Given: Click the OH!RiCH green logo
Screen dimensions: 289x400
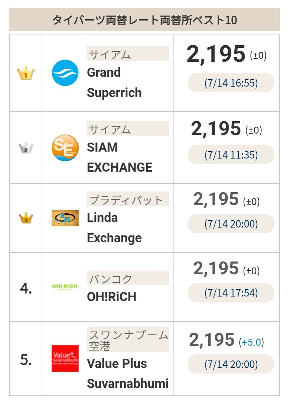Looking at the screenshot, I should [x=65, y=287].
